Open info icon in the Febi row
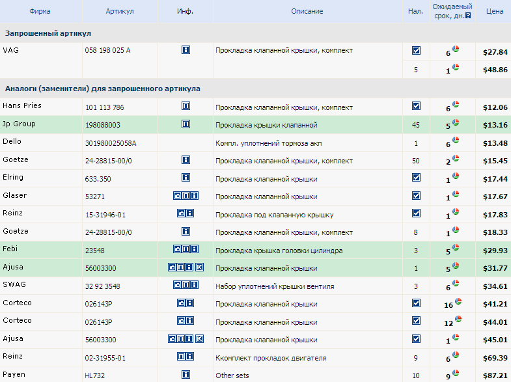Viewport: 511px width, 382px height. click(194, 249)
